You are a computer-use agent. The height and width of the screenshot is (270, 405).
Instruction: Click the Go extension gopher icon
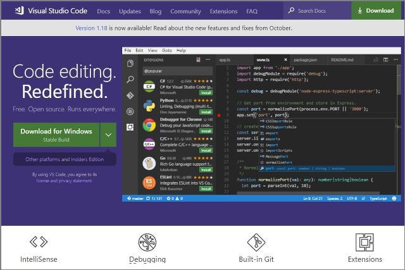tap(149, 163)
